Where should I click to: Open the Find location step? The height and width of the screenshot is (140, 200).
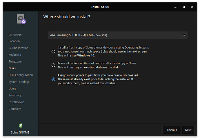click(19, 48)
